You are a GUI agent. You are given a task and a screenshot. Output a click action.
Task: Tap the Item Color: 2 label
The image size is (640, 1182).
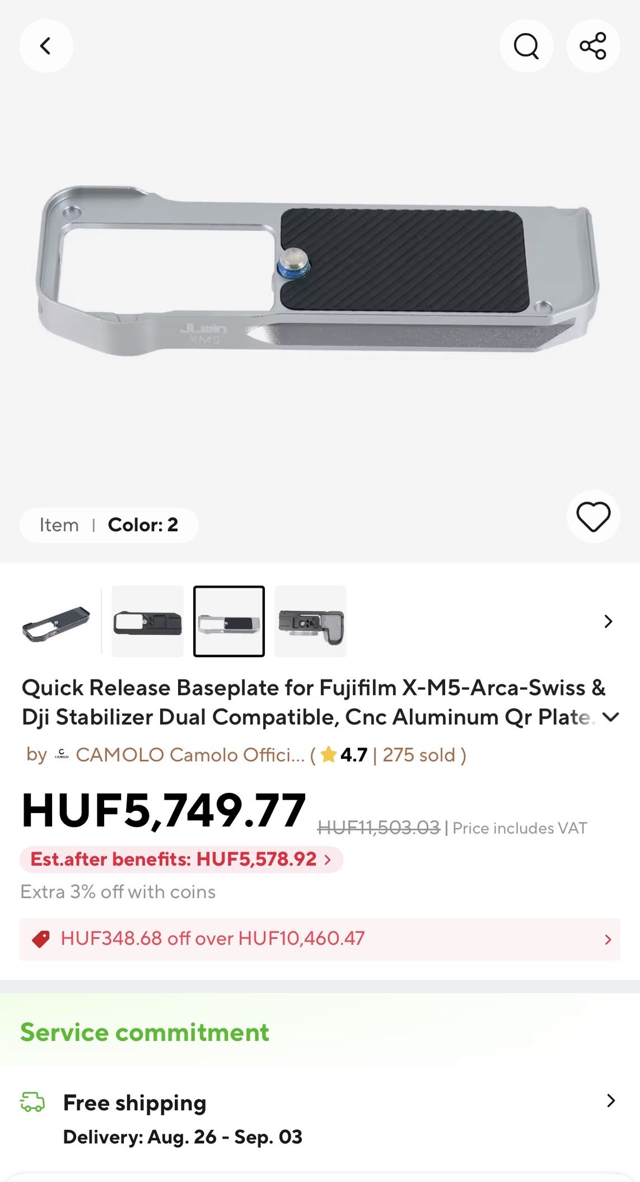coord(109,525)
